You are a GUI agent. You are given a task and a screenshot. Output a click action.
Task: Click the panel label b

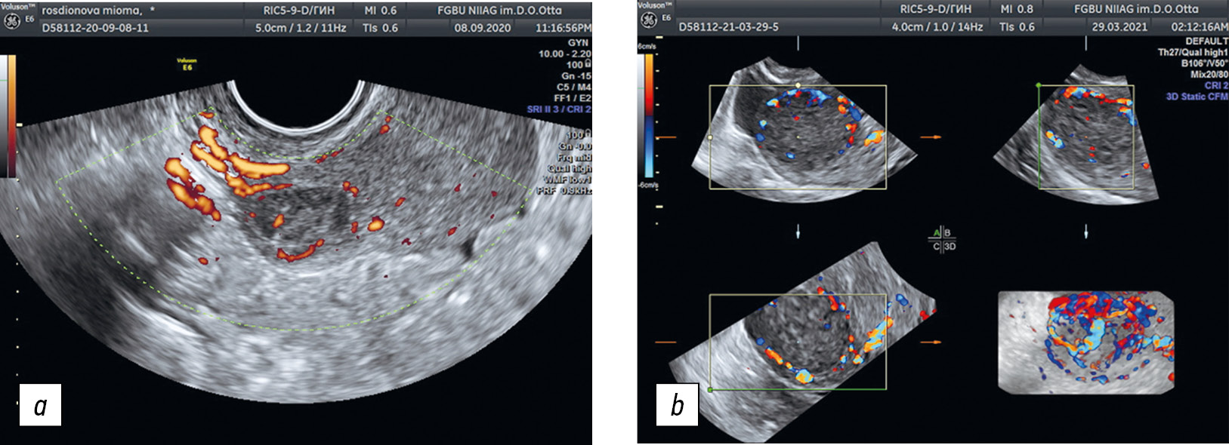pyautogui.click(x=677, y=406)
